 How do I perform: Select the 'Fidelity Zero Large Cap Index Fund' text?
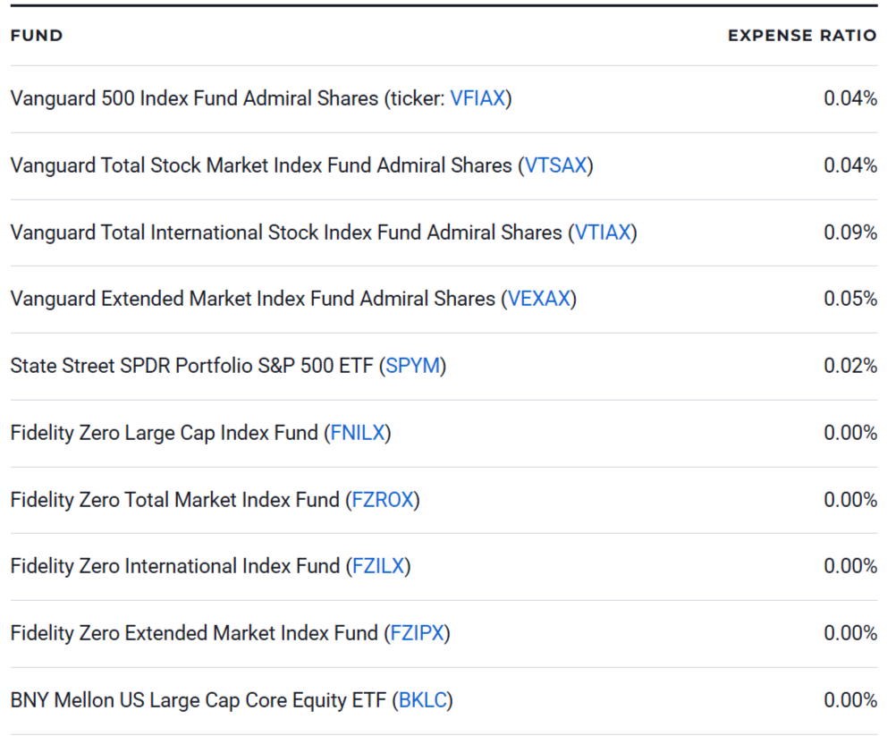(x=164, y=433)
